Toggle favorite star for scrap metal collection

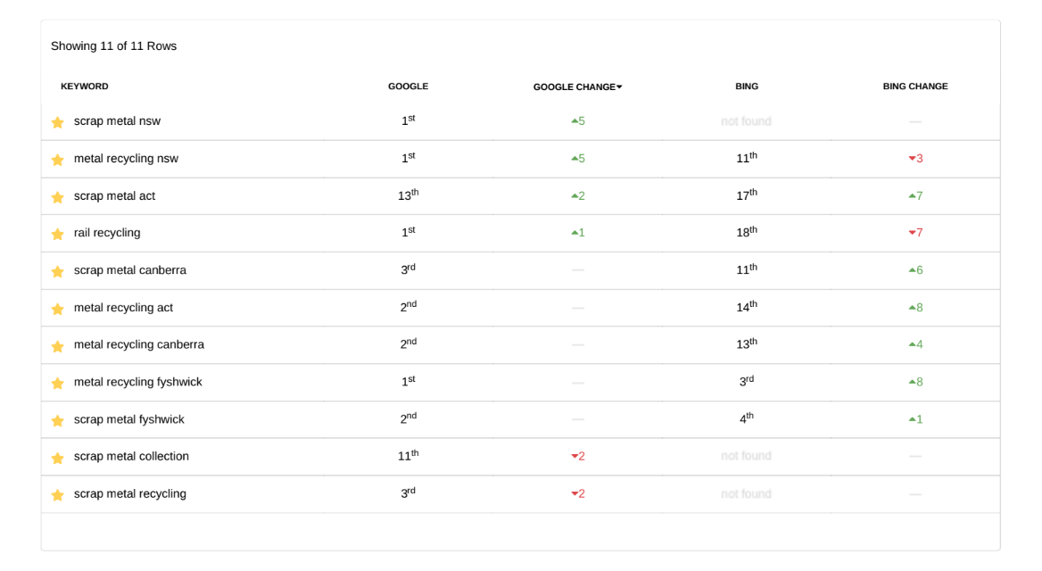[58, 458]
